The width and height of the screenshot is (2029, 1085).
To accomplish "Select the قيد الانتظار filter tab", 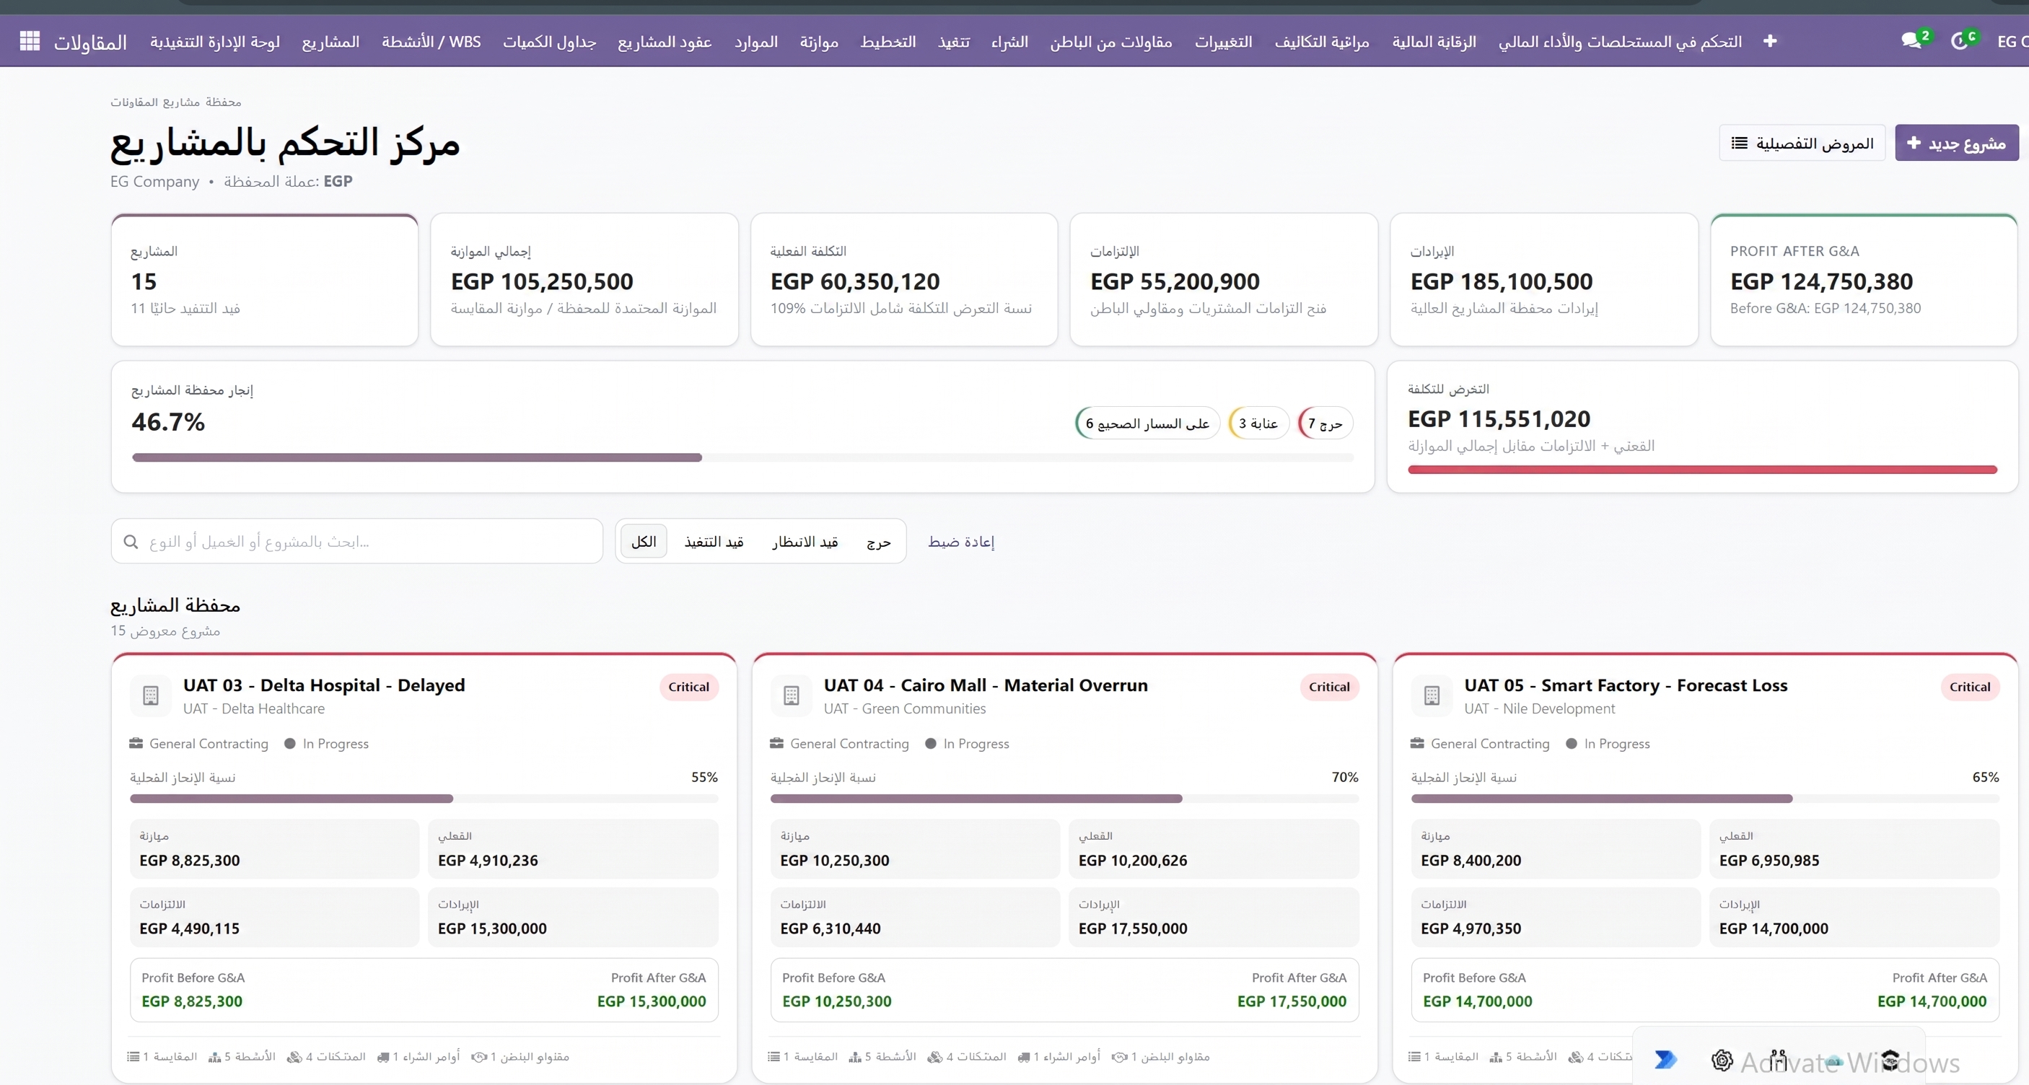I will (805, 541).
